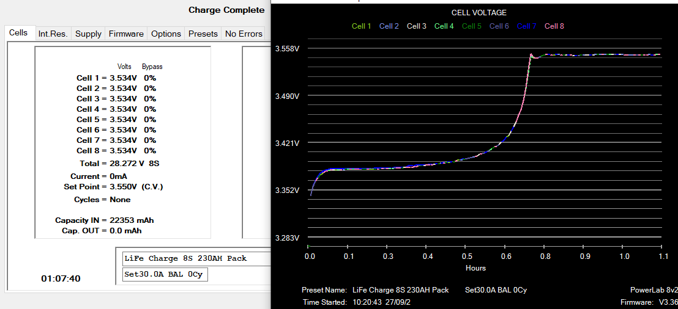Click the Set30.0A BAL 0Cy box
Screen dimensions: 678x309
tap(163, 274)
